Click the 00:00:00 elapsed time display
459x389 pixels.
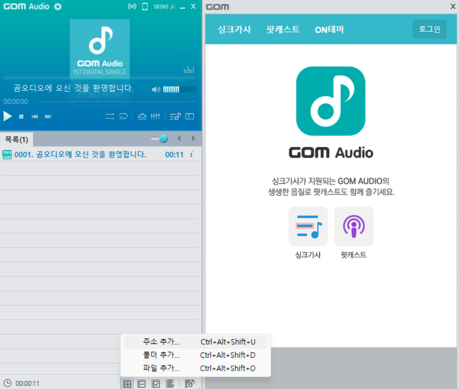point(16,101)
